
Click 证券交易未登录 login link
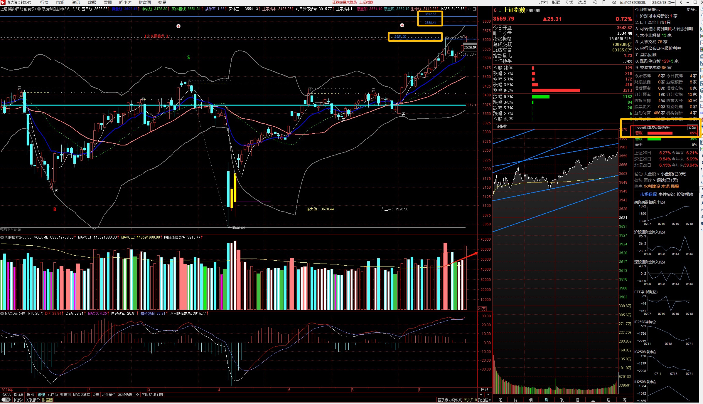point(345,2)
